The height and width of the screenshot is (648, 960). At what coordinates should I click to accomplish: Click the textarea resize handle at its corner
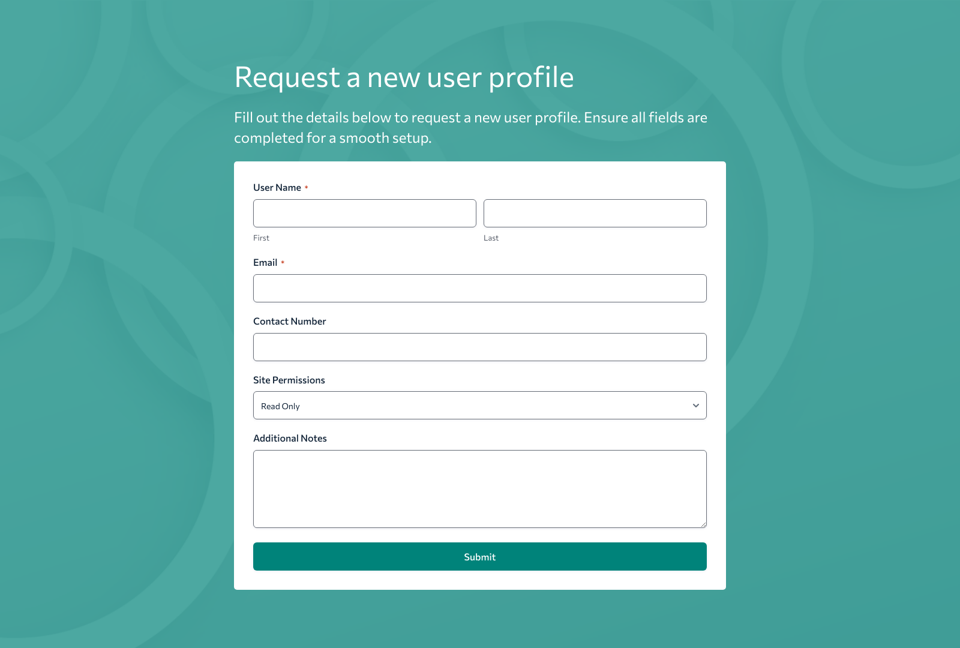pos(704,525)
